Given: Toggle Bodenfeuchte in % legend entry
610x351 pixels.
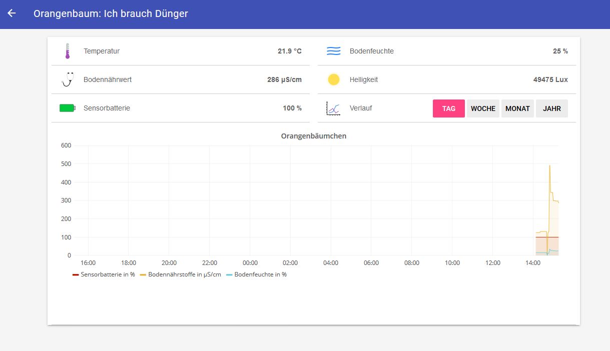Looking at the screenshot, I should pyautogui.click(x=260, y=274).
